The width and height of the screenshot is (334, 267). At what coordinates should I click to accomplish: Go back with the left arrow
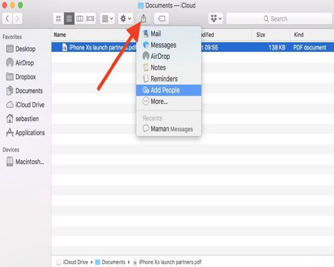pyautogui.click(x=7, y=19)
